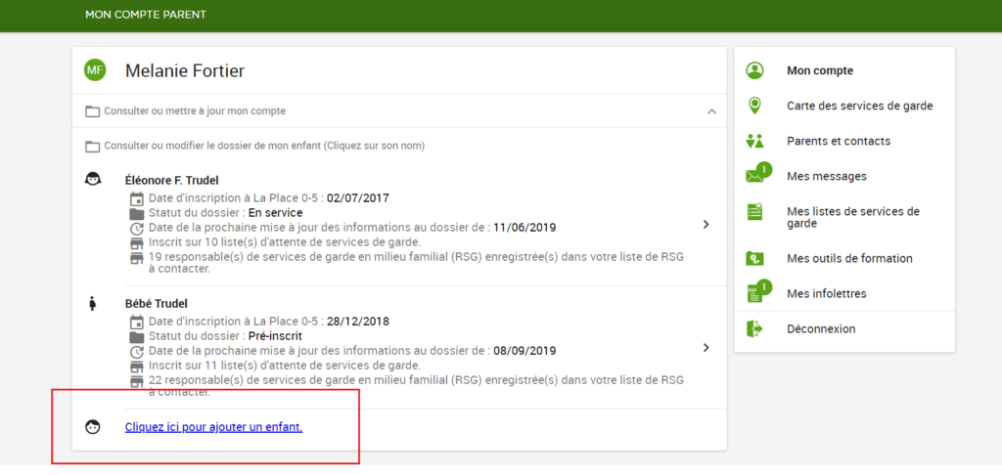Click the status text 'Pré-inscrit'
Viewport: 1002px width, 475px height.
click(x=275, y=336)
